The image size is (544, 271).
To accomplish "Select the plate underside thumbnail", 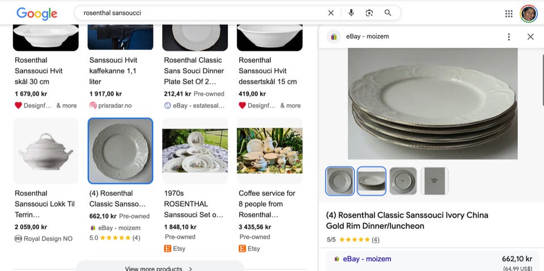I will click(x=403, y=181).
